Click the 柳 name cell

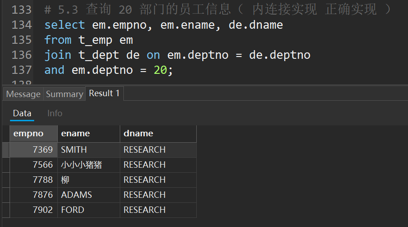(x=89, y=180)
